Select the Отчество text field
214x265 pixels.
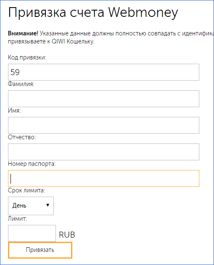pyautogui.click(x=103, y=152)
